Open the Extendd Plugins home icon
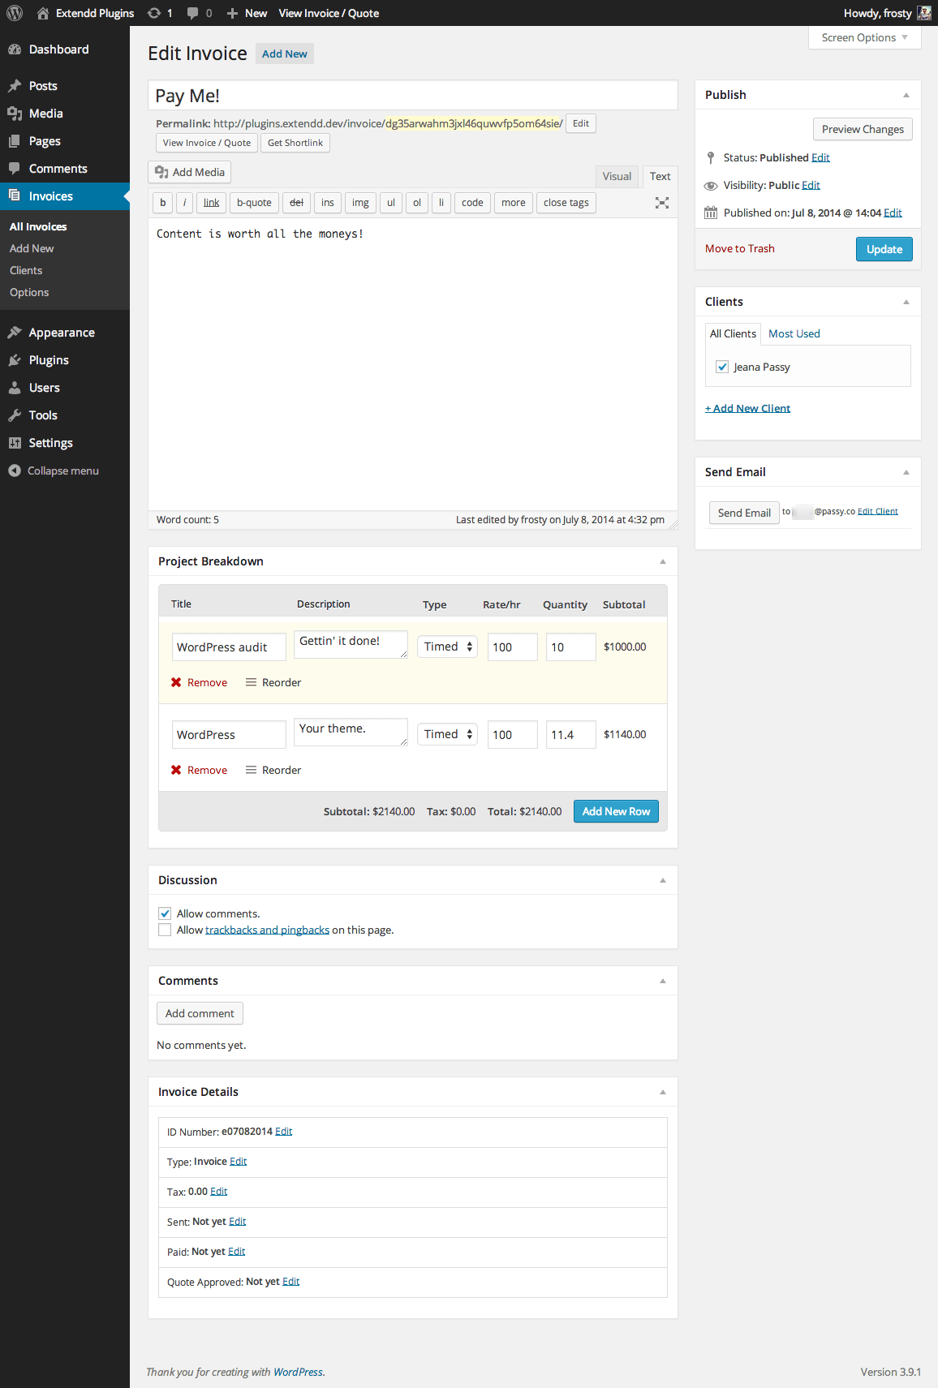The width and height of the screenshot is (938, 1388). [x=43, y=13]
